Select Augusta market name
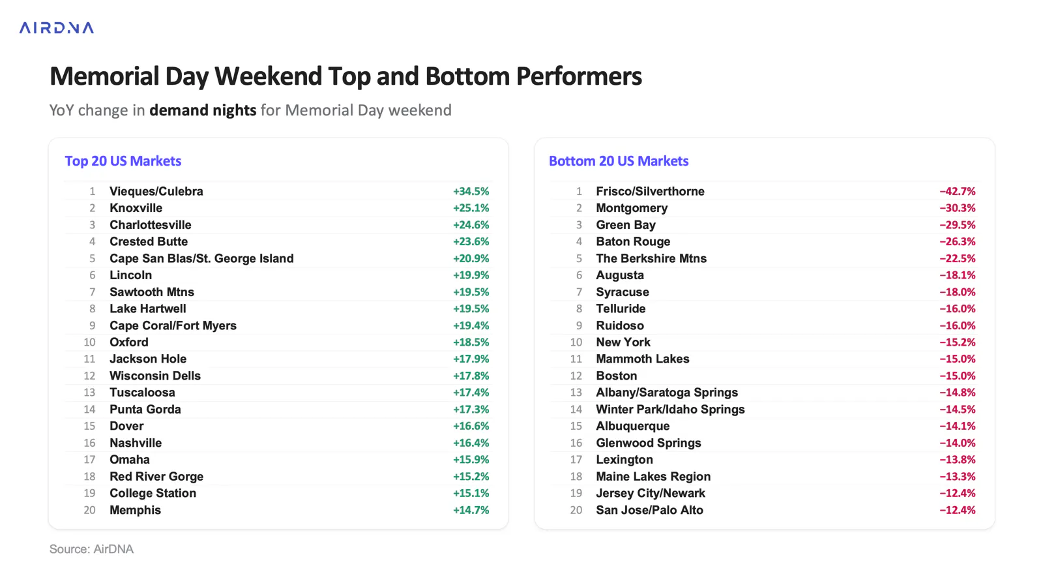This screenshot has height=587, width=1043. pyautogui.click(x=620, y=275)
